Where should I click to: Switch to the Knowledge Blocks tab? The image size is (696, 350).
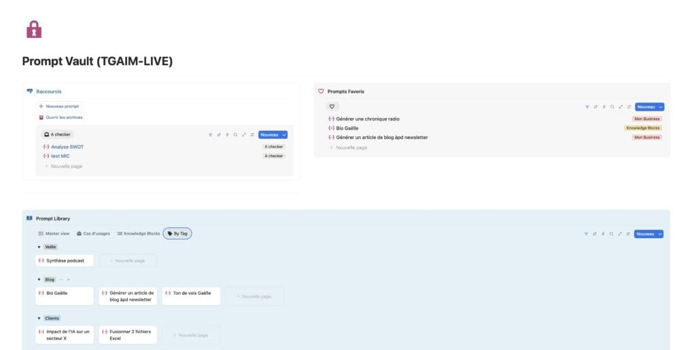(139, 233)
